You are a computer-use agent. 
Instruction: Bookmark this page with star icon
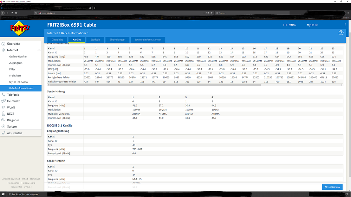click(211, 13)
